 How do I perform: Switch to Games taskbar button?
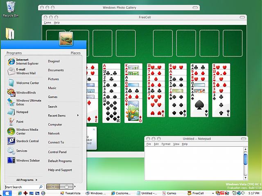[169, 193]
